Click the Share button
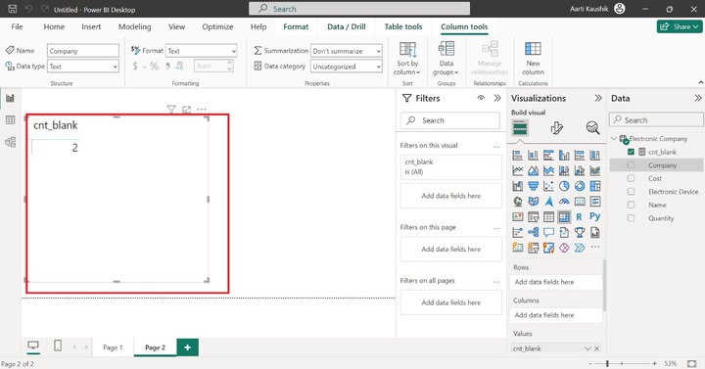705x369 pixels. (680, 26)
